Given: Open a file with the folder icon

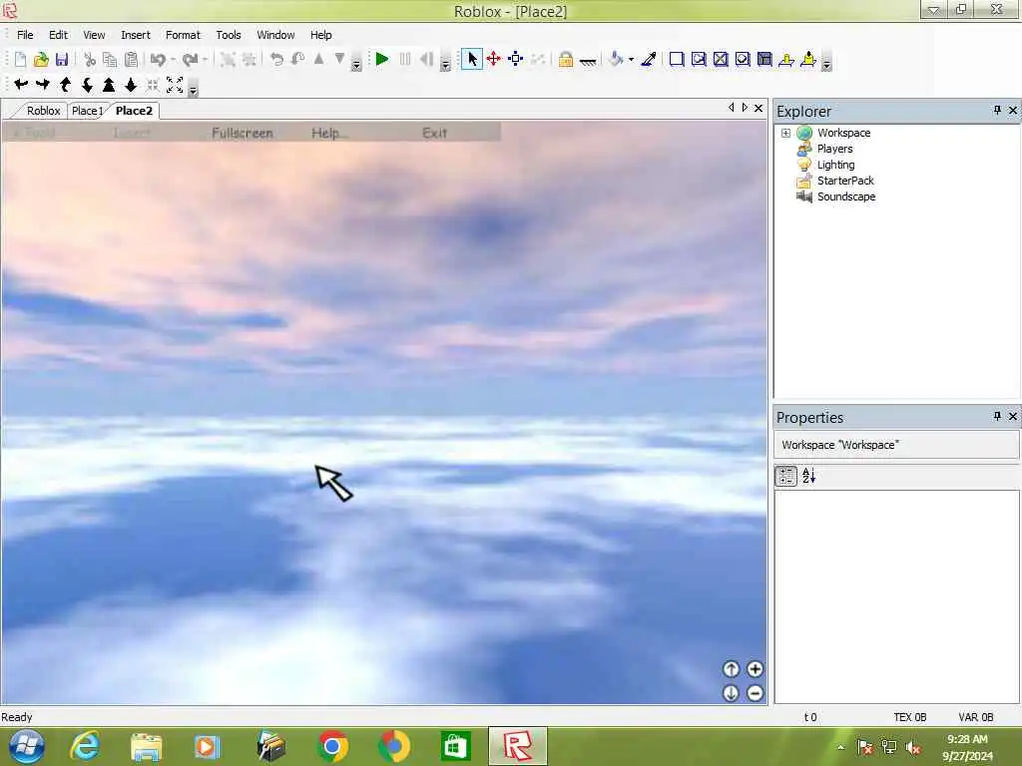Looking at the screenshot, I should click(40, 60).
